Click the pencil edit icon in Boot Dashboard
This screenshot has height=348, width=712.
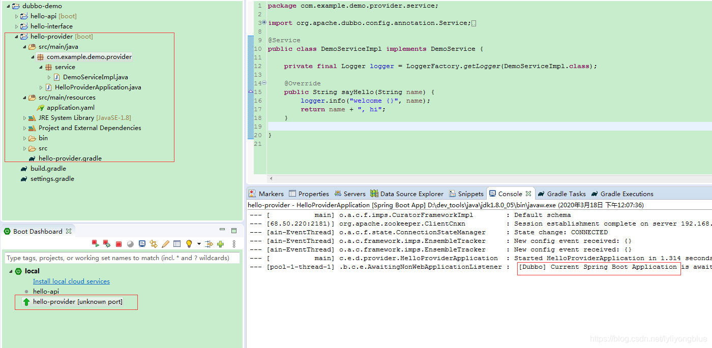pyautogui.click(x=165, y=243)
